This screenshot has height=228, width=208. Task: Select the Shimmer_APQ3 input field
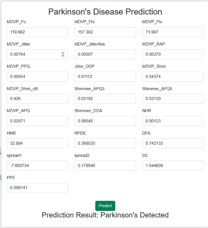tap(105, 99)
